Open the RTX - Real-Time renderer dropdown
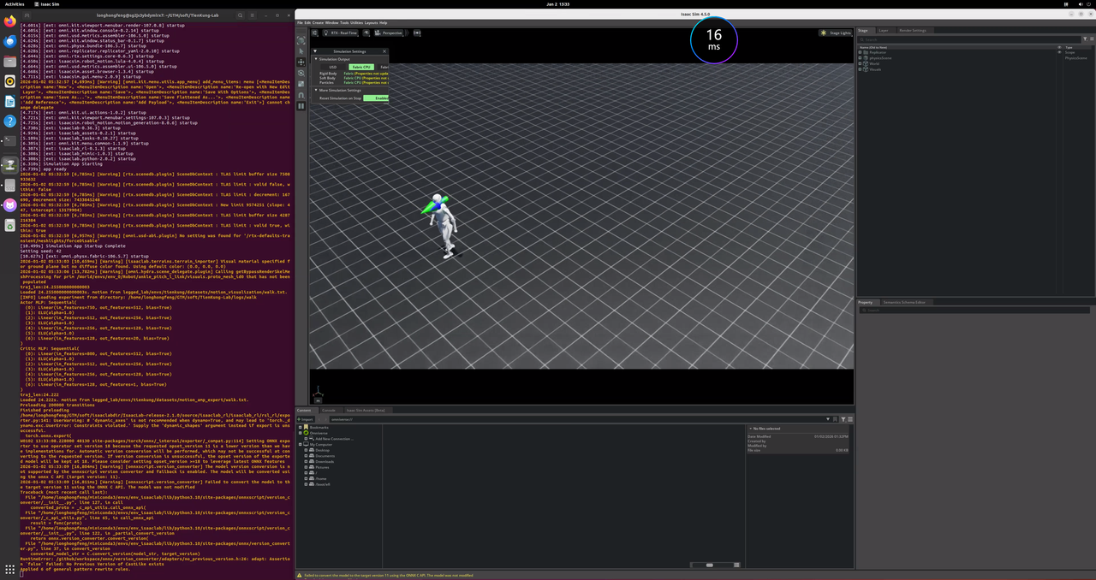 coord(342,33)
